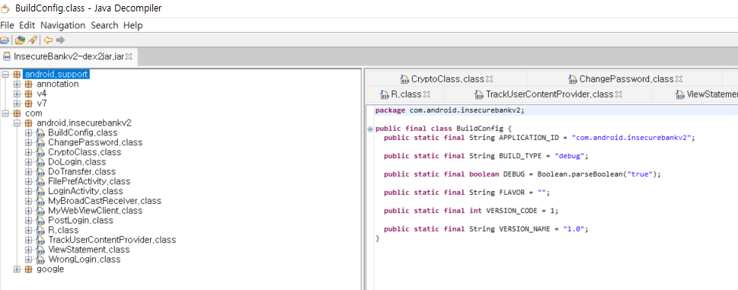738x290 pixels.
Task: Select ViewStatement.class in the tree
Action: coord(89,250)
